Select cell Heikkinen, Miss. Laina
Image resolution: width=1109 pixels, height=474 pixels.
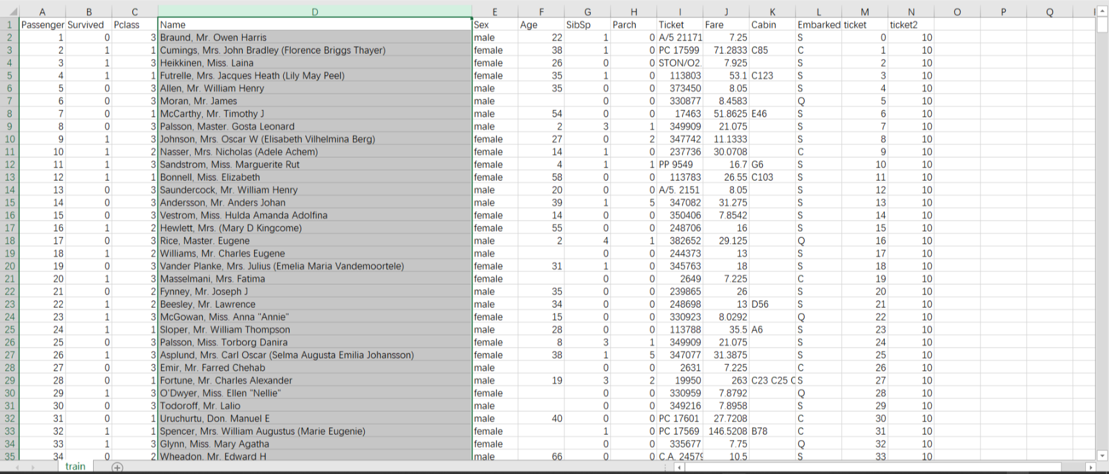click(315, 63)
